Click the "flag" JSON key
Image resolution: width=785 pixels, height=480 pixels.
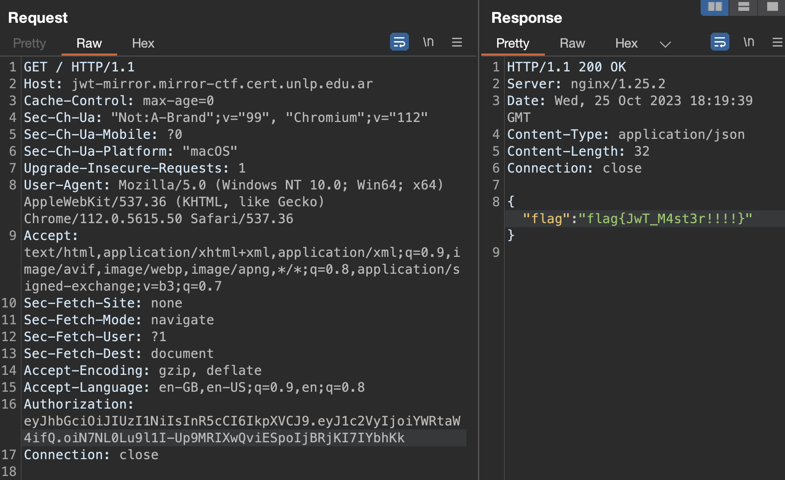pyautogui.click(x=547, y=219)
